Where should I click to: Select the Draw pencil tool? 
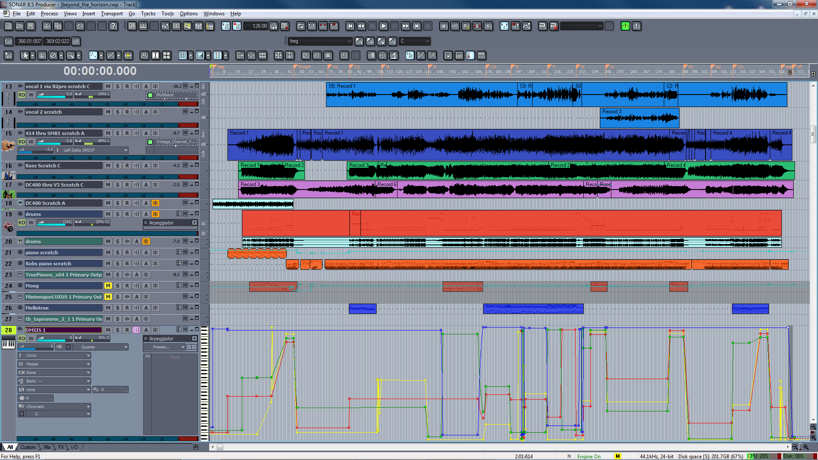[110, 55]
